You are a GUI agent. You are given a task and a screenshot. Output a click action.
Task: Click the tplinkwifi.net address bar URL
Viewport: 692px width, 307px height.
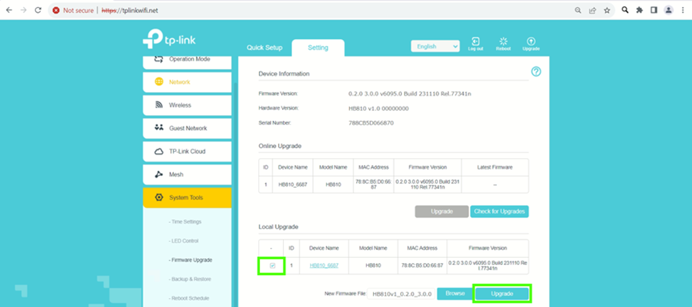coord(129,11)
